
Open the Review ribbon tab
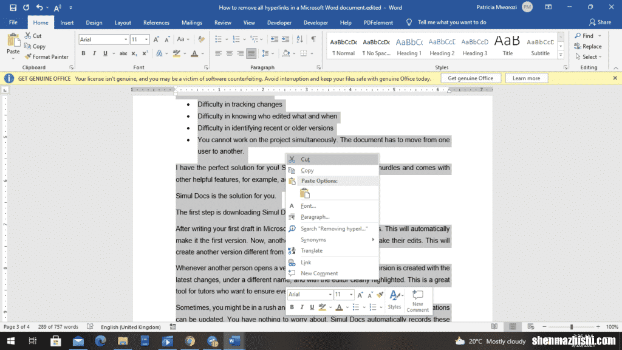click(222, 22)
